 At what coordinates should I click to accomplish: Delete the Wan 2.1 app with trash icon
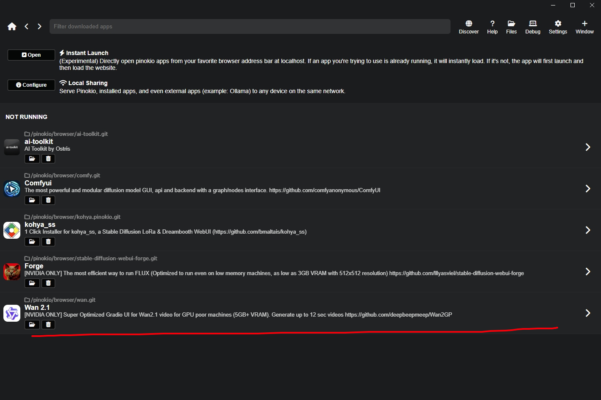[48, 325]
